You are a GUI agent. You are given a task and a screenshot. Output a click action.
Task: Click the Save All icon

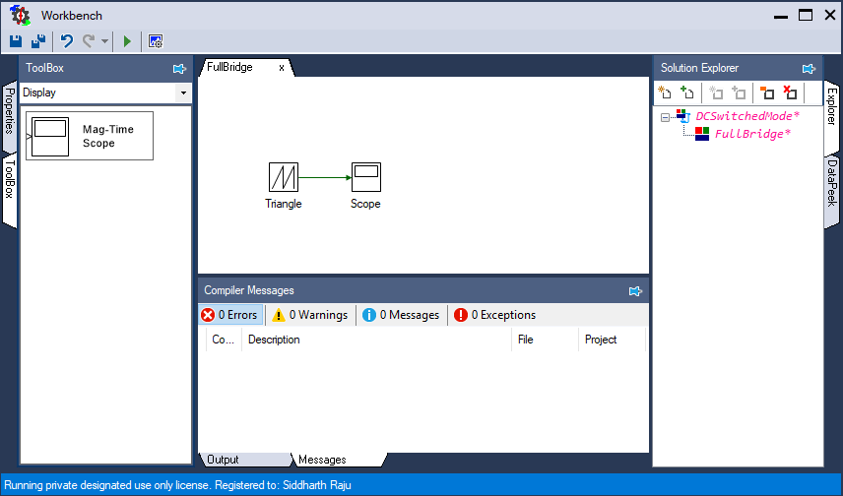pyautogui.click(x=37, y=41)
